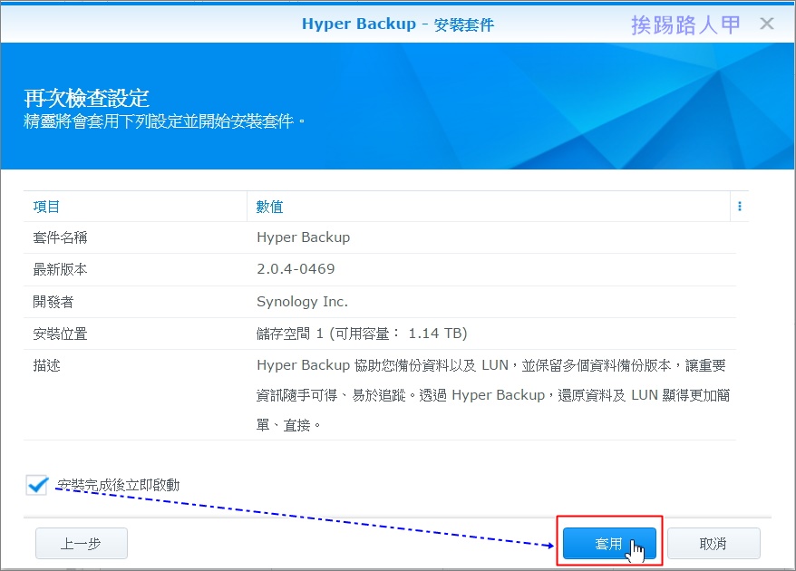Select the 套件名稱 row label
This screenshot has height=571, width=796.
tap(60, 237)
